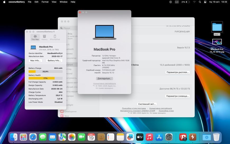Open the coconutBattery application menu

coord(17,2)
